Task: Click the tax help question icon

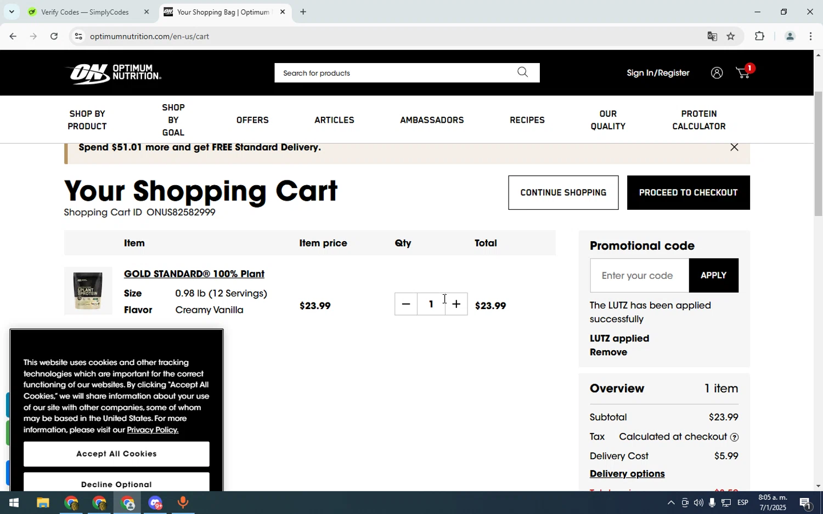Action: [x=734, y=437]
